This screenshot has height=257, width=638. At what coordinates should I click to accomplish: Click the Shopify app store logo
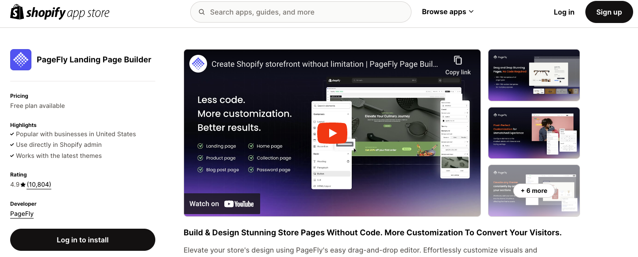click(60, 12)
